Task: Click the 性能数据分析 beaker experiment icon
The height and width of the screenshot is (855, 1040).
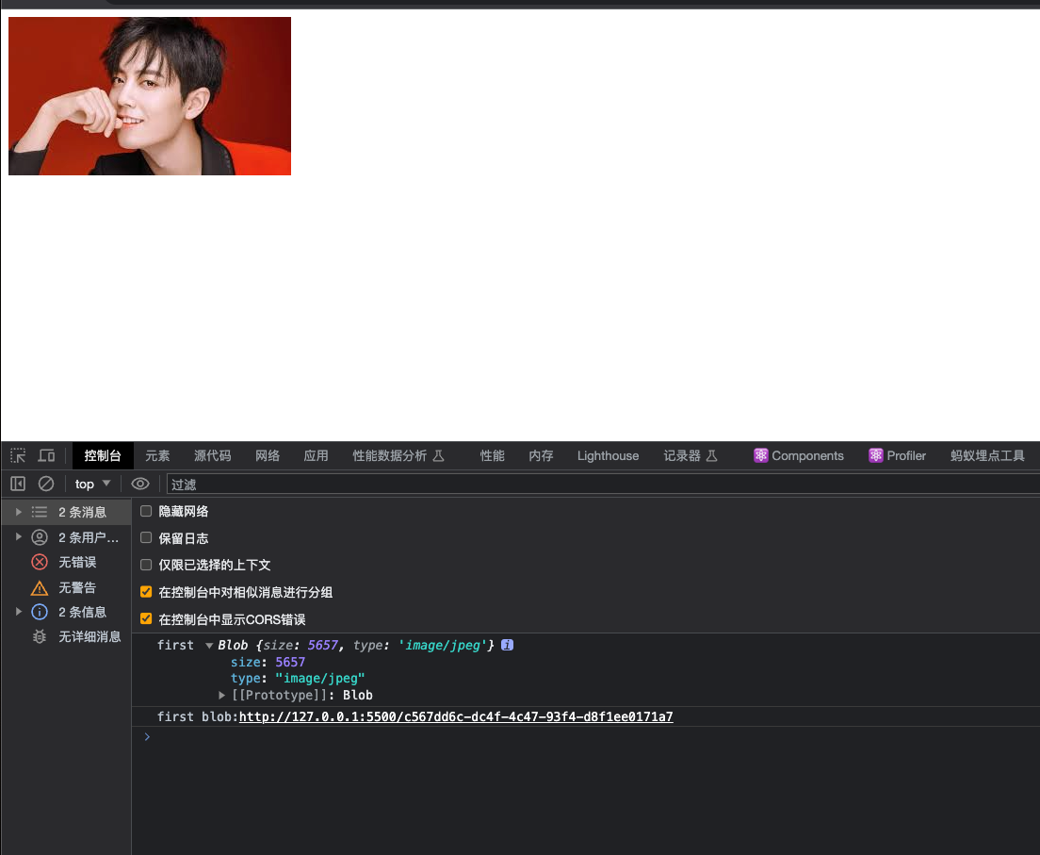Action: point(438,455)
